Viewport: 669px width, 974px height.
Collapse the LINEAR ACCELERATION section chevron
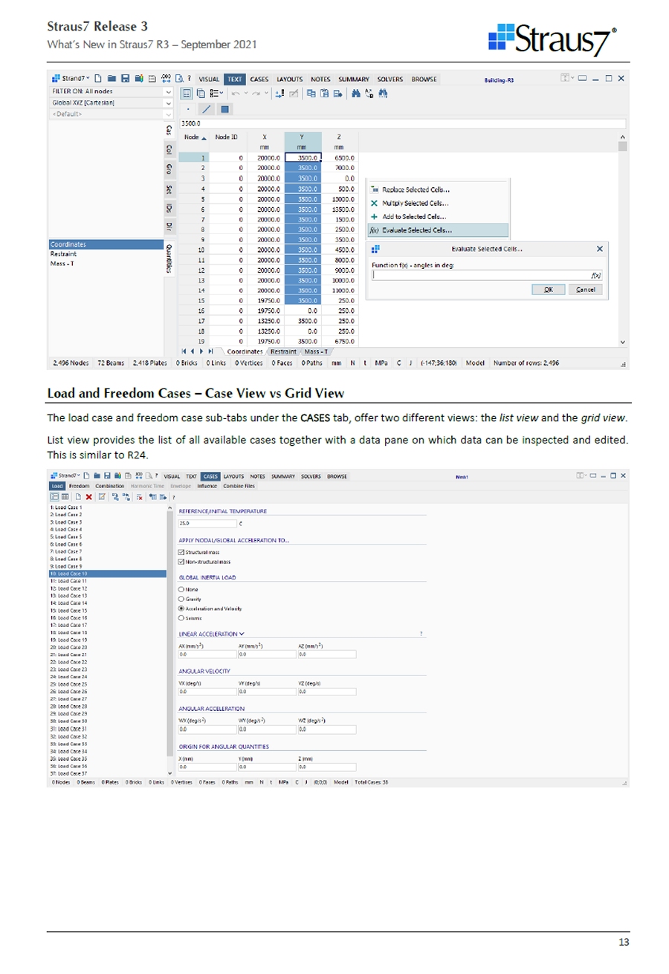[243, 633]
